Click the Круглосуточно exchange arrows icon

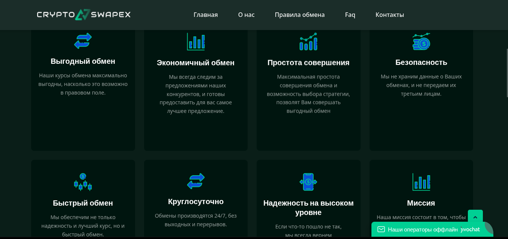(x=195, y=181)
